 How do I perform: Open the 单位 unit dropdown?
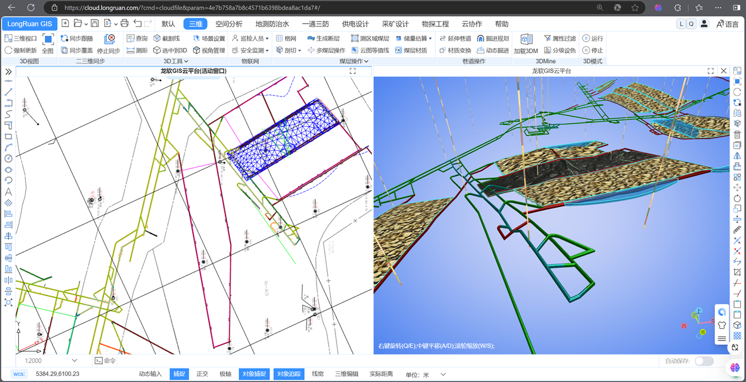point(442,374)
